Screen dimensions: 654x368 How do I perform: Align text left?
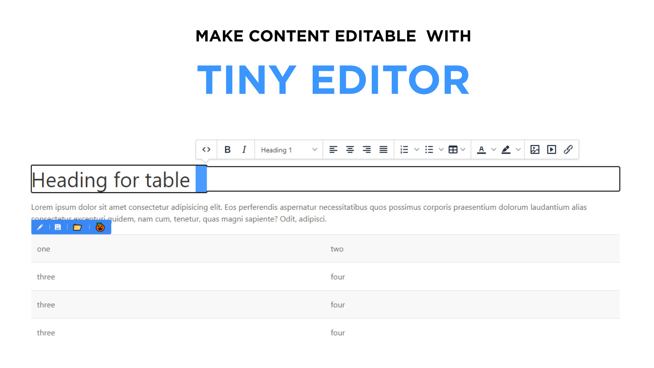[334, 150]
